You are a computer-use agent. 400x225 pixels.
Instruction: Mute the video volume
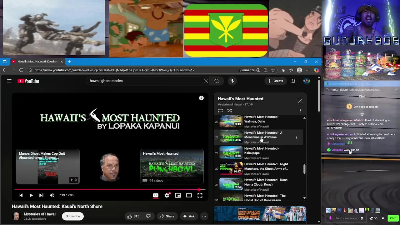tap(52, 195)
